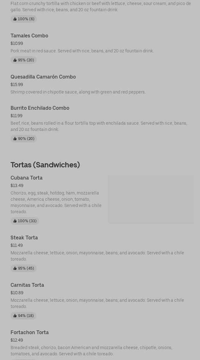The height and width of the screenshot is (360, 200).
Task: Open the Tamales Combo menu item
Action: pyautogui.click(x=29, y=36)
